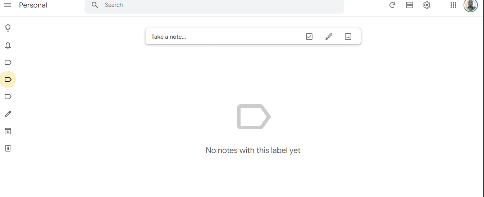Open the Google account avatar menu
Viewport: 484px width, 197px height.
click(x=470, y=5)
